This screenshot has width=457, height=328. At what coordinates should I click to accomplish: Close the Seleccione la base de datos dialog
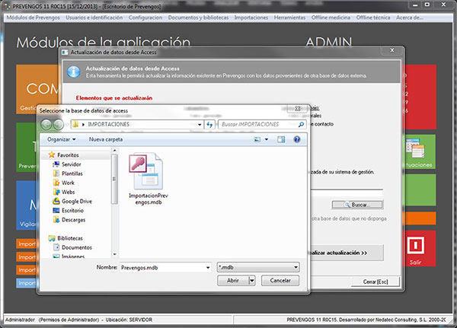297,109
